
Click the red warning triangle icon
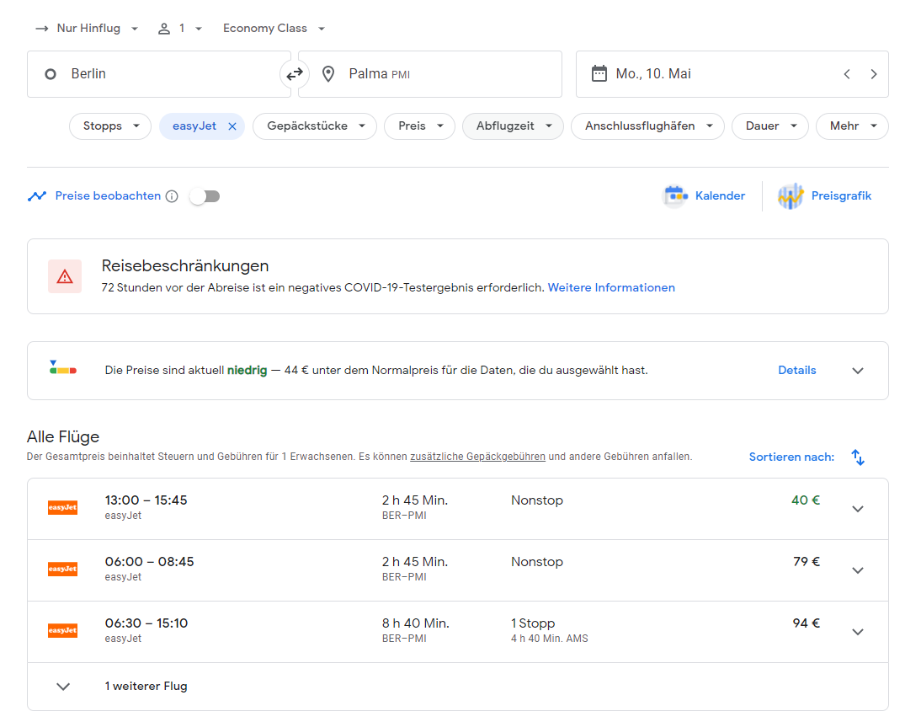point(65,276)
